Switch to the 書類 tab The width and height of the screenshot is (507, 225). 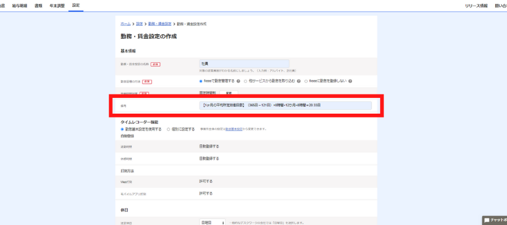(x=38, y=5)
